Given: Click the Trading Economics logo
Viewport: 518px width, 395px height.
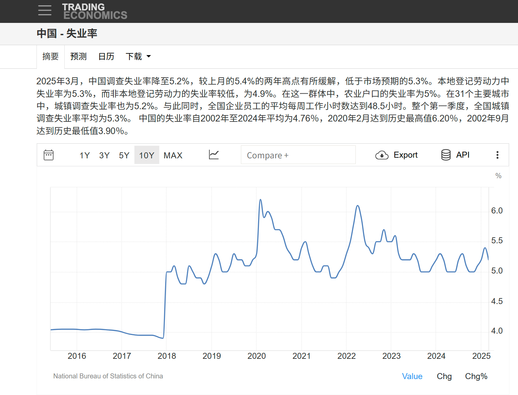Looking at the screenshot, I should coord(95,11).
